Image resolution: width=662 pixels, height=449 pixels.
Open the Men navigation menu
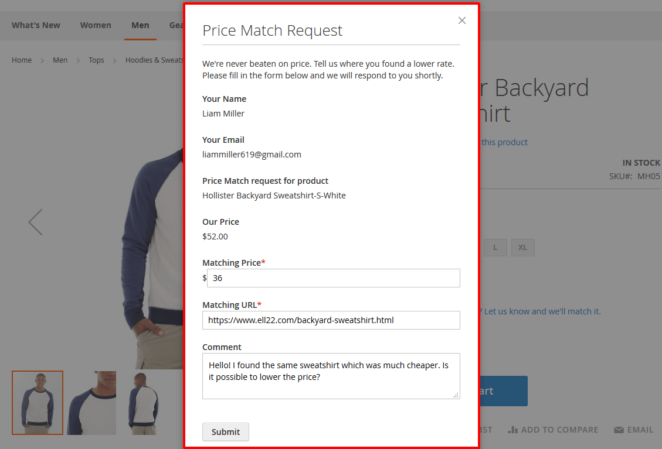click(x=140, y=25)
